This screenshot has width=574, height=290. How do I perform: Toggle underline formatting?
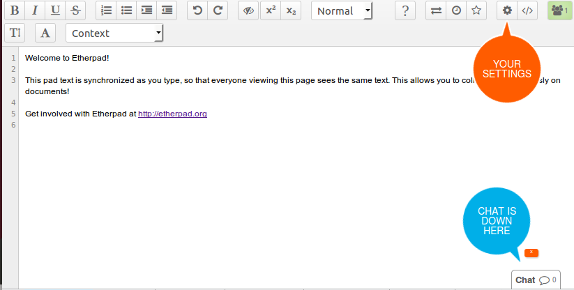(55, 10)
